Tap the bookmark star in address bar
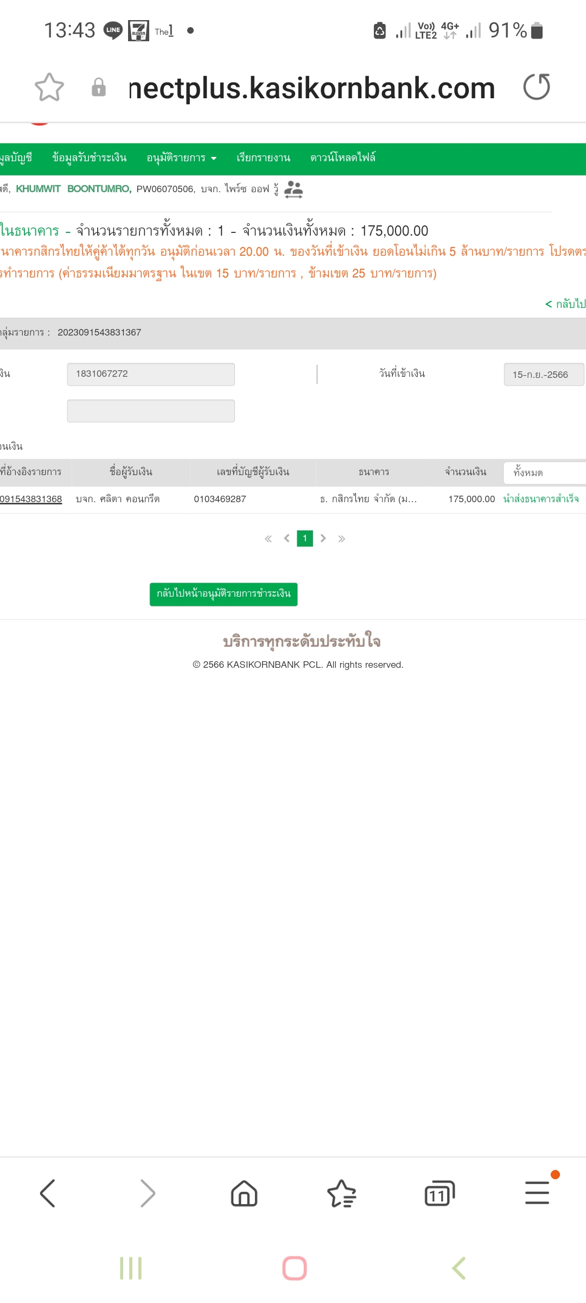586x1303 pixels. click(x=49, y=87)
